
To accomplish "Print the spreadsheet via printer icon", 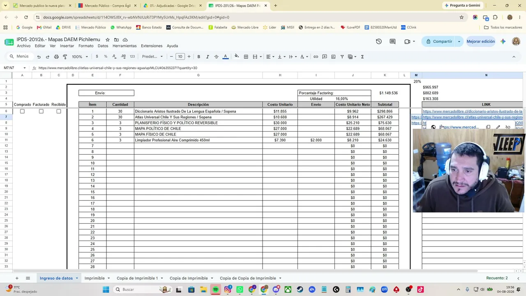I will [56, 57].
